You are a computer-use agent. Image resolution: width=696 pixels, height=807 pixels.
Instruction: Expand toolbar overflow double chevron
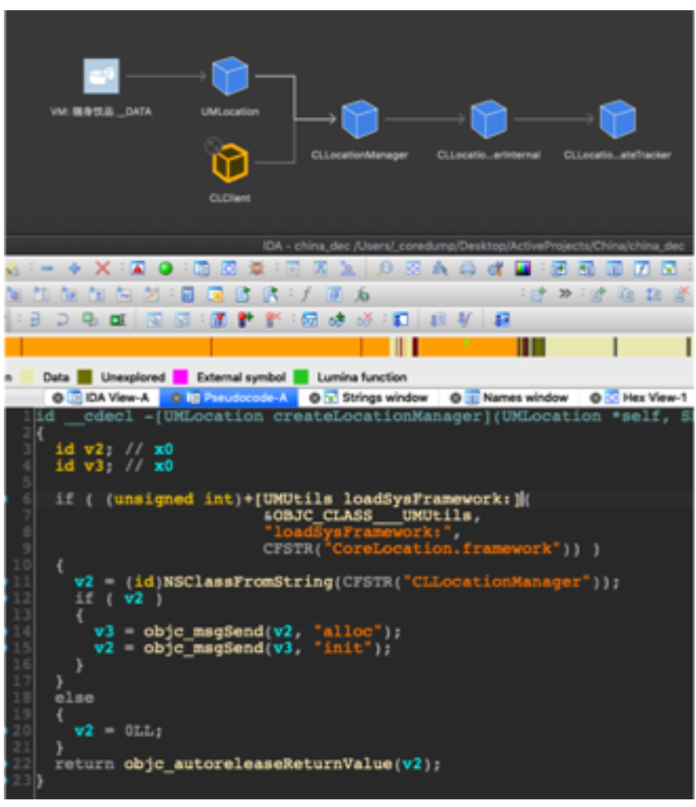tap(565, 294)
